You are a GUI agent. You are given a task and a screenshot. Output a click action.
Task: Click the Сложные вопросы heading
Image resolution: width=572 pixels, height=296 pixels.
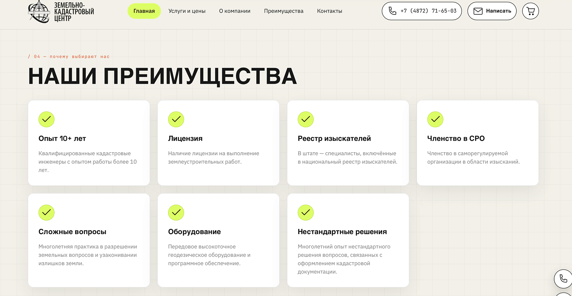72,232
